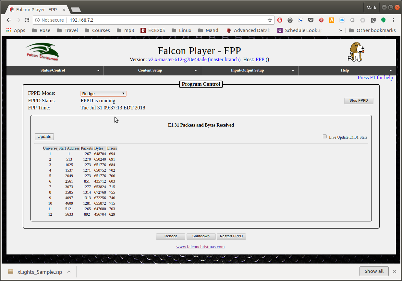402x281 pixels.
Task: Click the Amazon extension icon
Action: pos(331,20)
